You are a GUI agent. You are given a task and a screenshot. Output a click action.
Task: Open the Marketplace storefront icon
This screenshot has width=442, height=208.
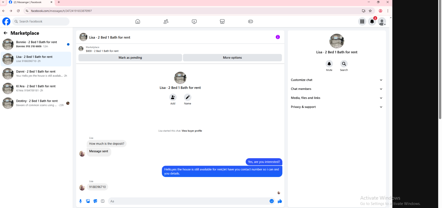[x=222, y=22]
